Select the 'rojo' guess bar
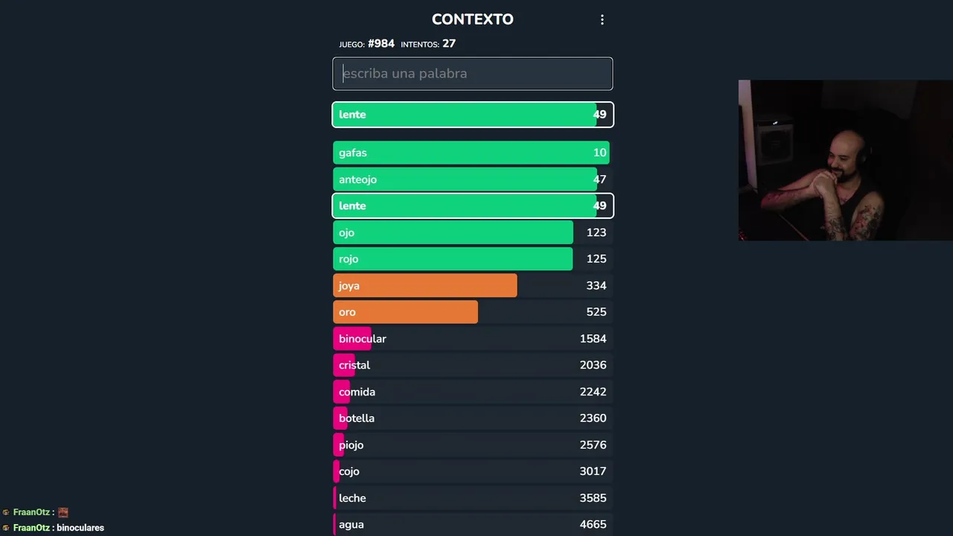The height and width of the screenshot is (536, 953). pos(472,259)
